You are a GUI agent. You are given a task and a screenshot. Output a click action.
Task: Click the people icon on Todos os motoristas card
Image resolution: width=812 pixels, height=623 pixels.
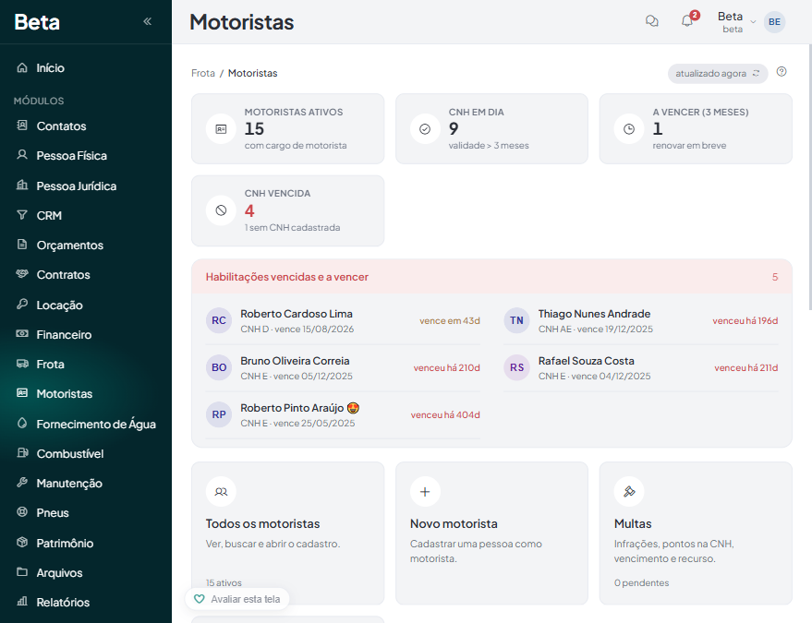221,492
